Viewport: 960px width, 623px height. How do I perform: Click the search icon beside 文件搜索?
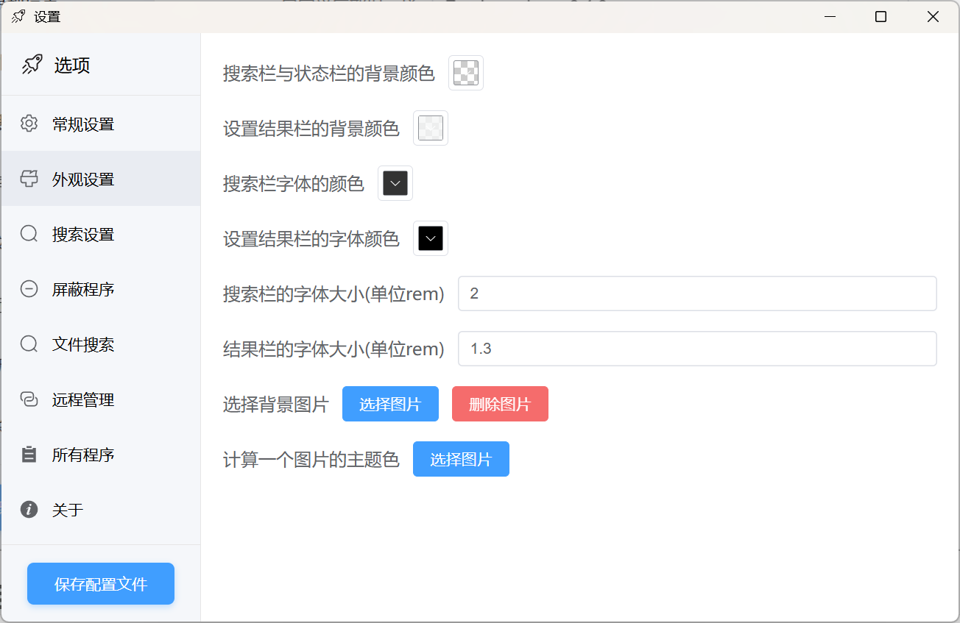pos(29,344)
